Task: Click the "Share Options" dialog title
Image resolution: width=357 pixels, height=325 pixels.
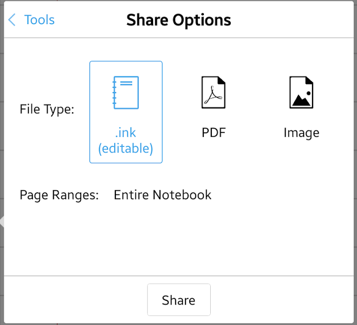Action: tap(178, 20)
